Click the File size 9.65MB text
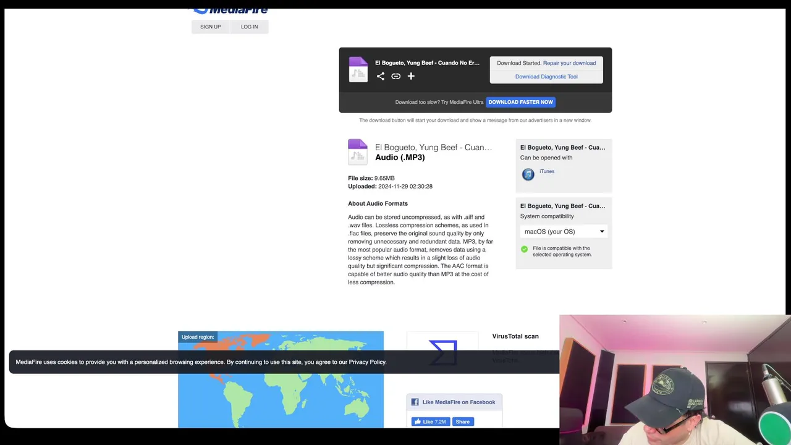The width and height of the screenshot is (791, 445). click(x=371, y=178)
